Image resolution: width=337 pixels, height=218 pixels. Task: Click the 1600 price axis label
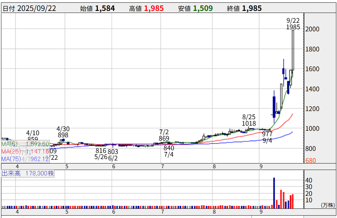click(312, 69)
